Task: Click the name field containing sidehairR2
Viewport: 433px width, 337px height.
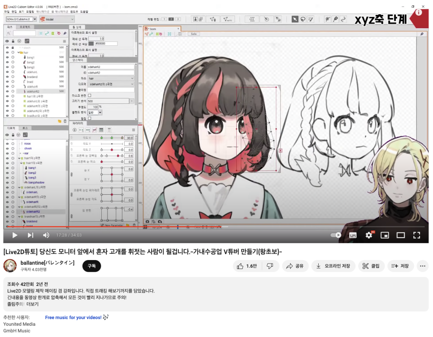Action: [111, 67]
